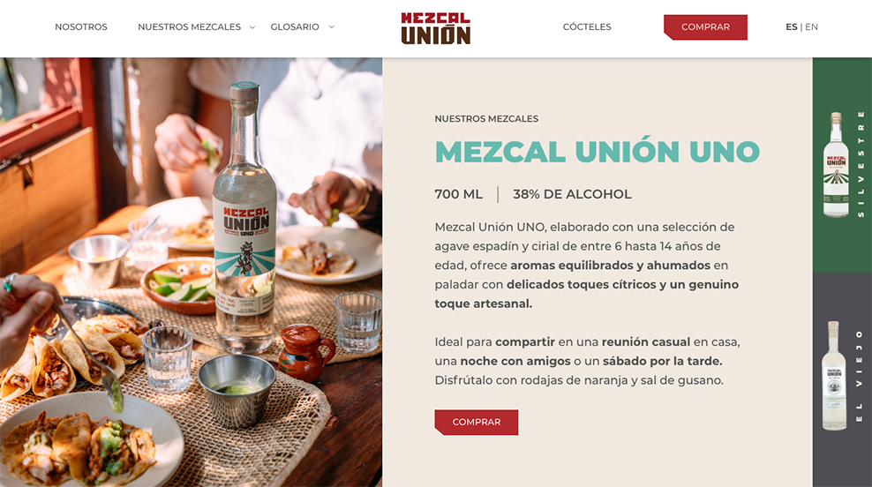The height and width of the screenshot is (487, 872).
Task: Go to the Cócteles page
Action: [587, 26]
